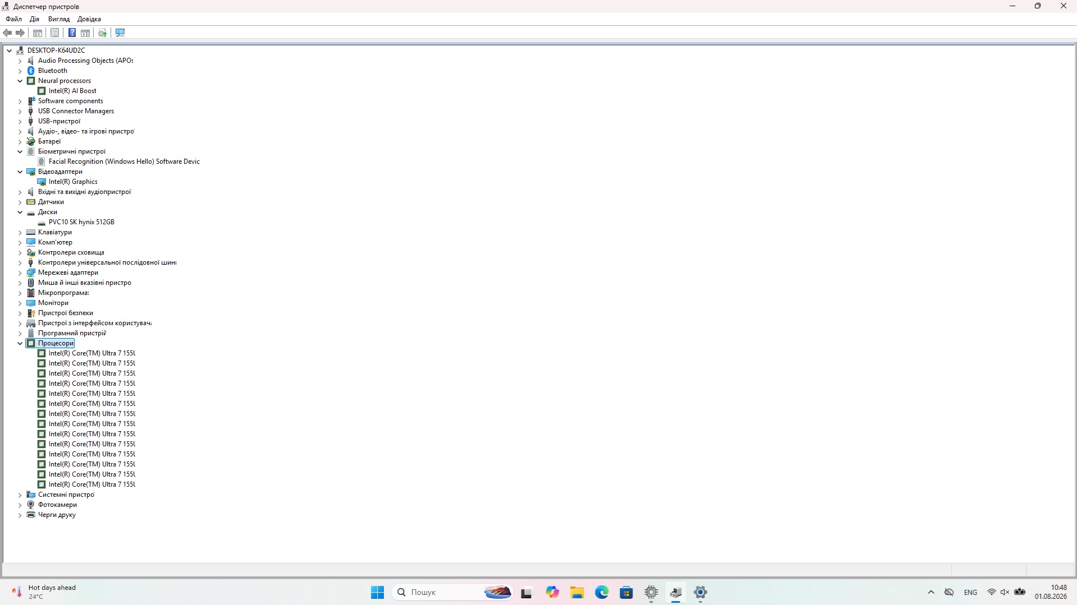1077x605 pixels.
Task: Scan for hardware changes via monitor icon
Action: tap(120, 33)
